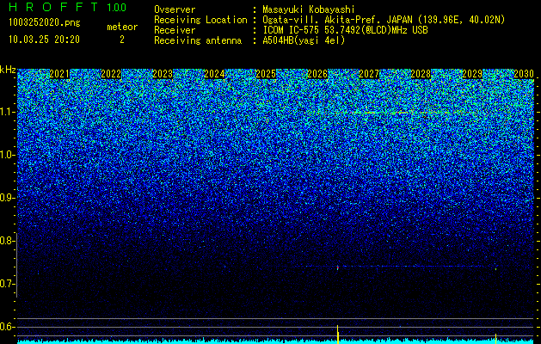Click the tall yellow meteor echo spike
Image resolution: width=541 pixels, height=344 pixels.
(x=338, y=334)
